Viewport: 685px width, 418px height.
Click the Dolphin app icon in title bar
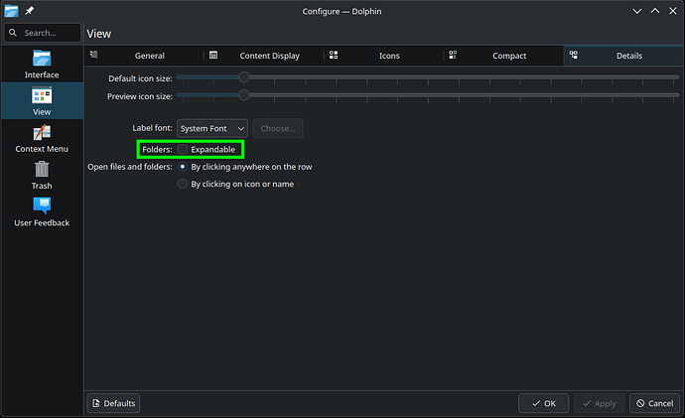pyautogui.click(x=11, y=11)
